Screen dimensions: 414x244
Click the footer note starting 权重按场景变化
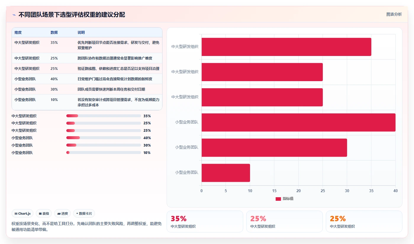point(86,227)
